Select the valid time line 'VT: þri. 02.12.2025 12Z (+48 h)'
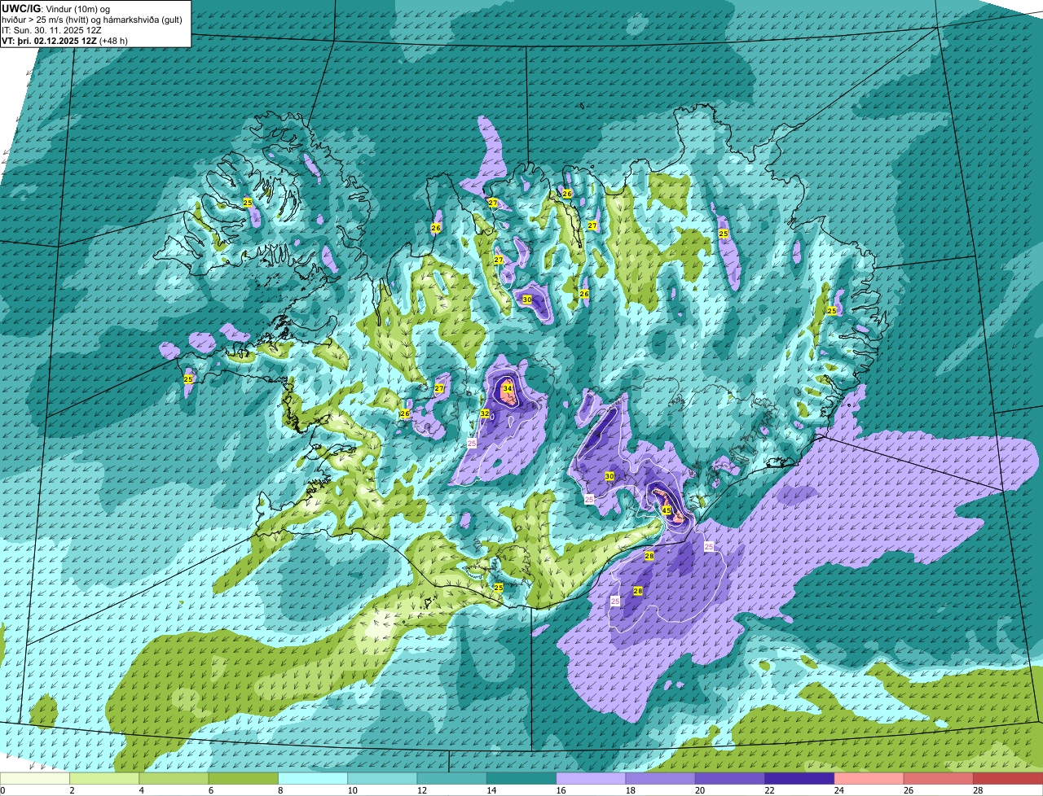This screenshot has height=796, width=1043. [64, 41]
